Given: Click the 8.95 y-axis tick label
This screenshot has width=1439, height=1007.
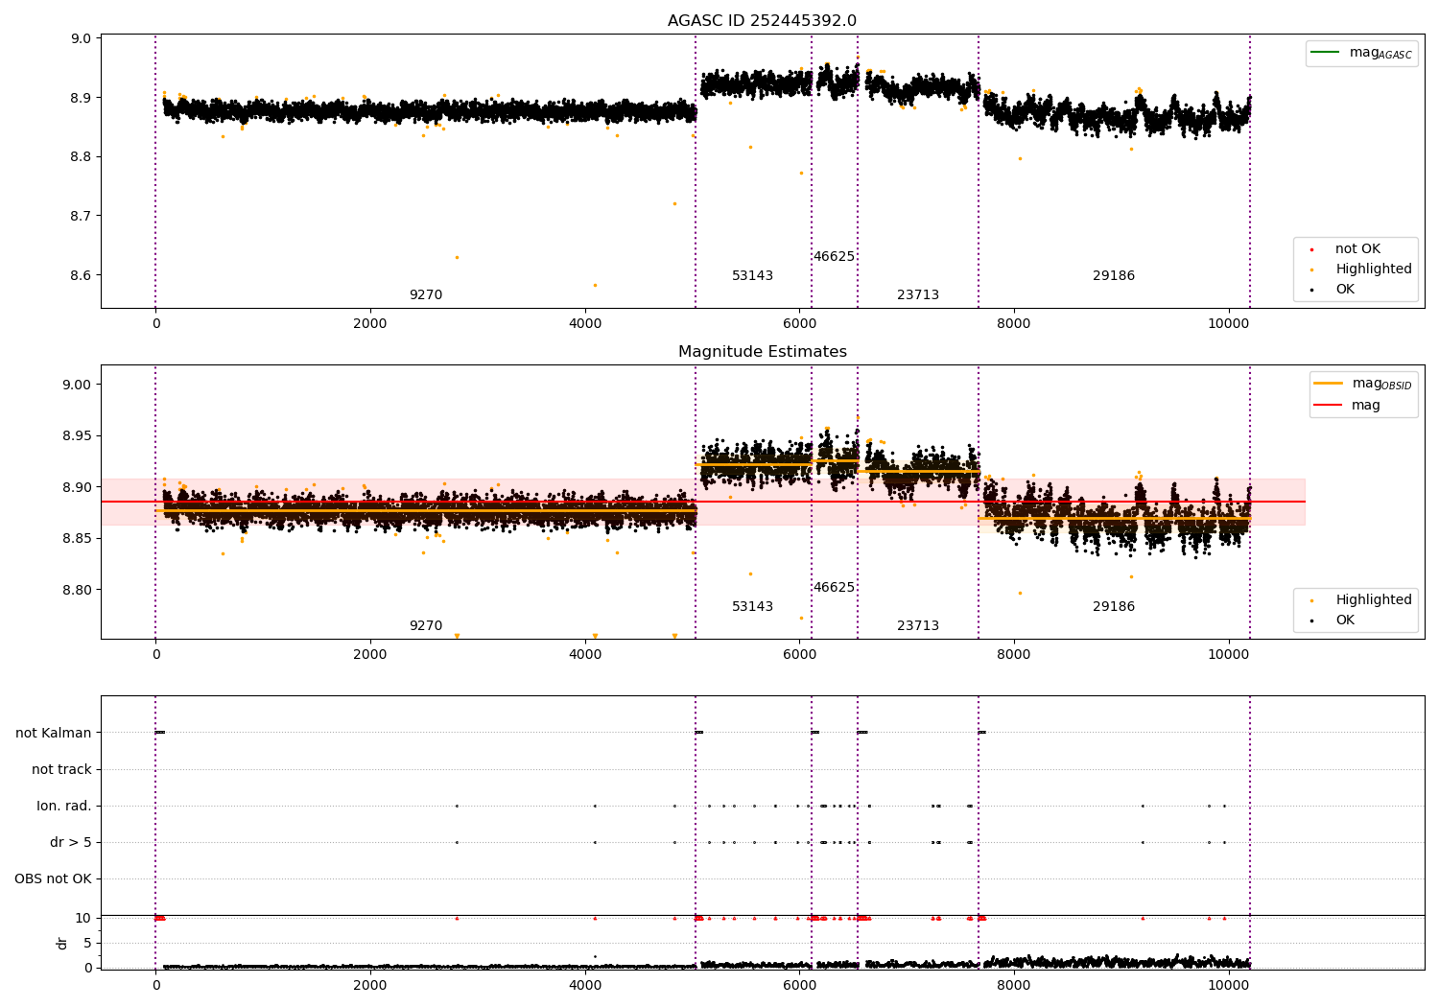Looking at the screenshot, I should pyautogui.click(x=78, y=435).
